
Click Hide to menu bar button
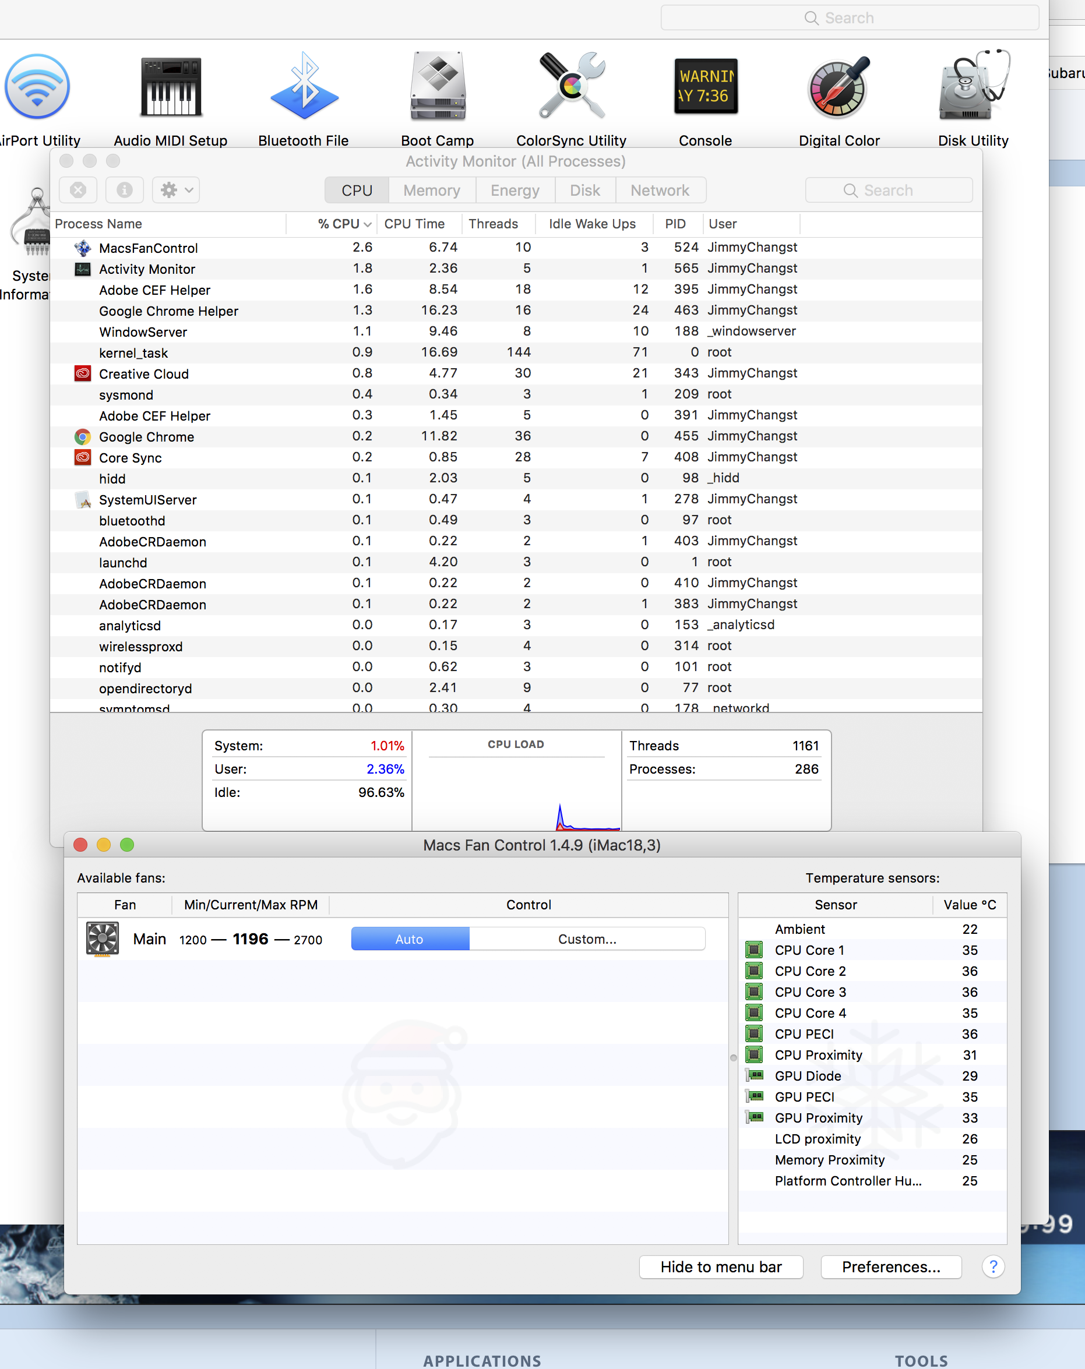pyautogui.click(x=721, y=1267)
